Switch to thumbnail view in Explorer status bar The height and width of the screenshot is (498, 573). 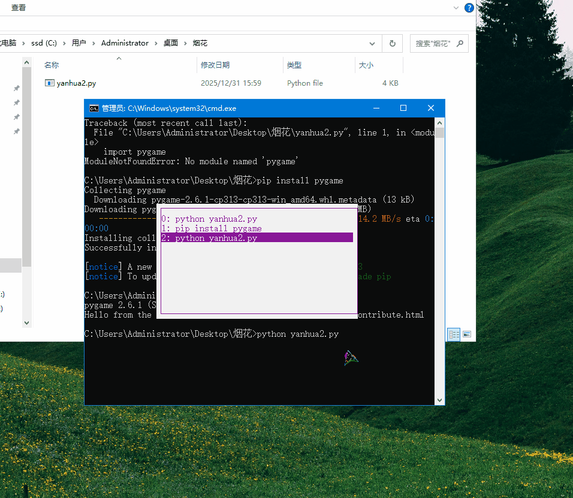pos(466,334)
